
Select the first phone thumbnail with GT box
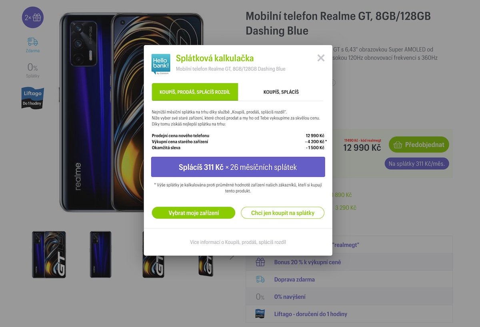click(49, 255)
